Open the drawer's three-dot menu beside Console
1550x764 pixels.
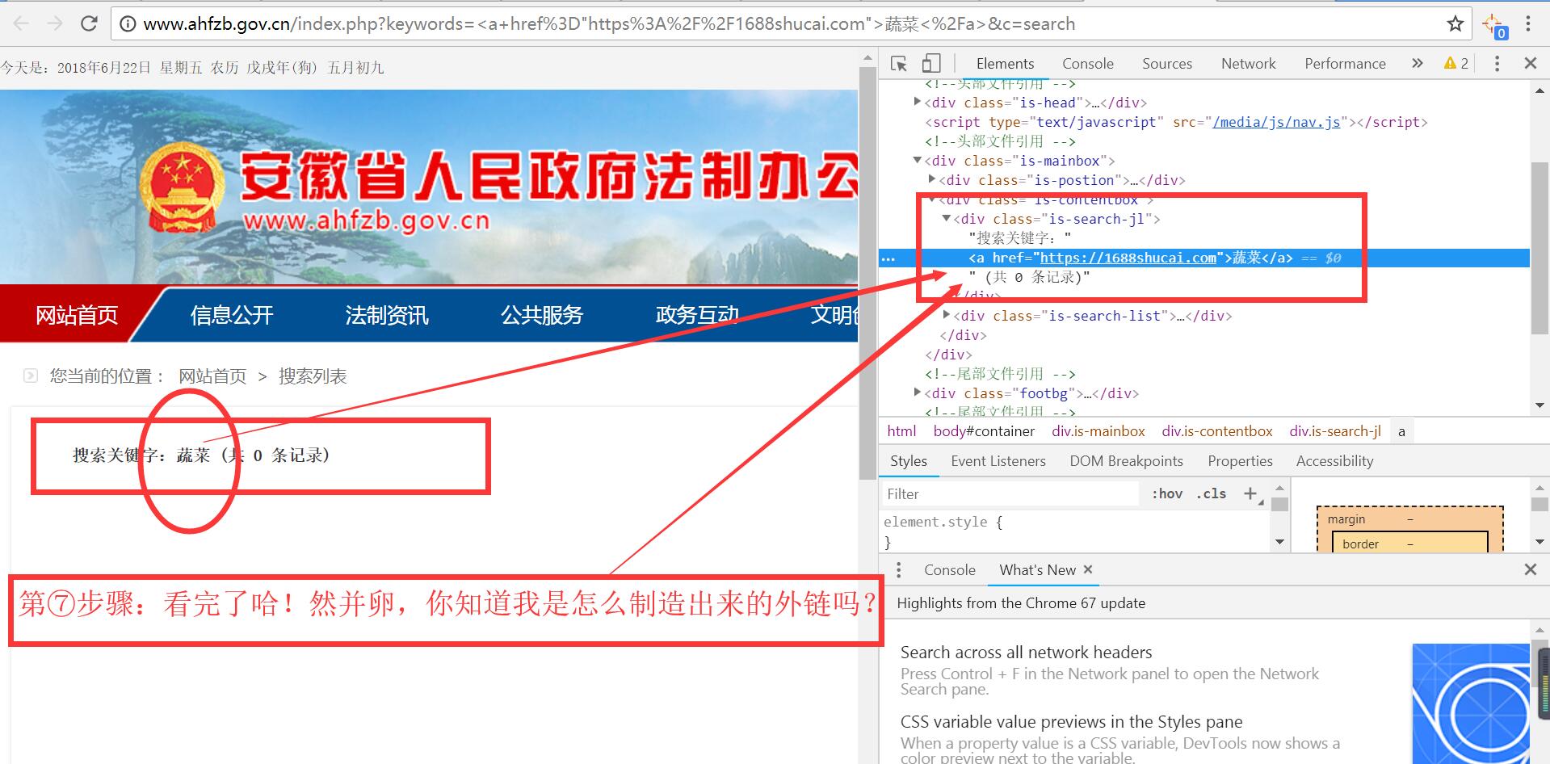(898, 570)
